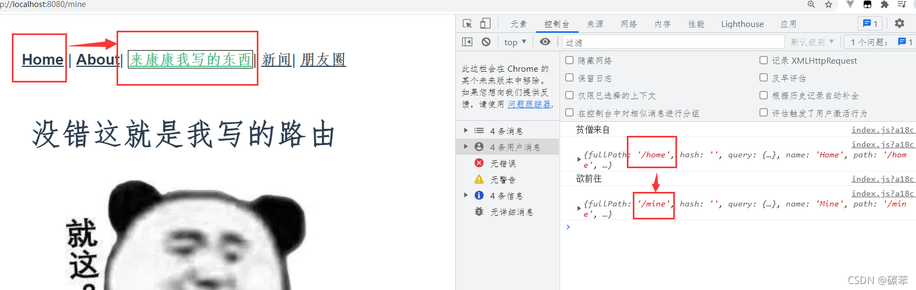Switch to the 内存 tab
Image resolution: width=916 pixels, height=290 pixels.
pos(662,24)
